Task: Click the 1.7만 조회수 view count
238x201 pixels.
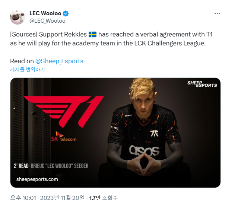Action: (103, 198)
